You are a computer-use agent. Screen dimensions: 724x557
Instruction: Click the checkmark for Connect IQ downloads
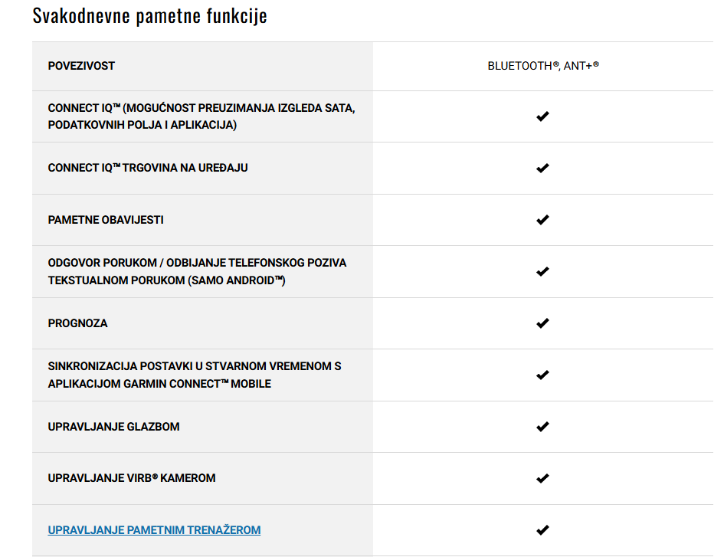542,116
